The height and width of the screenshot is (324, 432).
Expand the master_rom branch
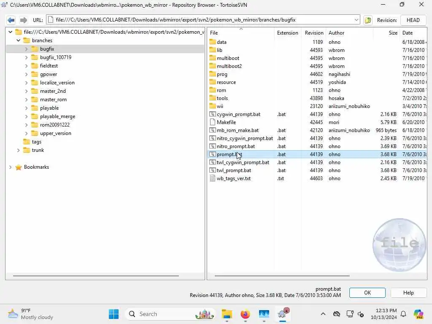27,100
